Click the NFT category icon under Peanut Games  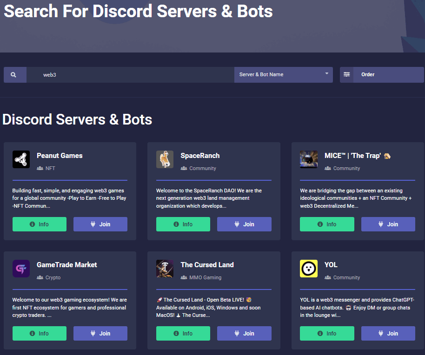pyautogui.click(x=40, y=168)
